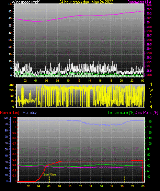Click the green "80" temperature axis value
Image resolution: width=160 pixels, height=191 pixels.
pos(149,155)
